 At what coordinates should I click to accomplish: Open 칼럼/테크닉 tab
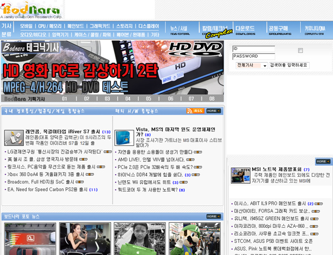point(215,30)
